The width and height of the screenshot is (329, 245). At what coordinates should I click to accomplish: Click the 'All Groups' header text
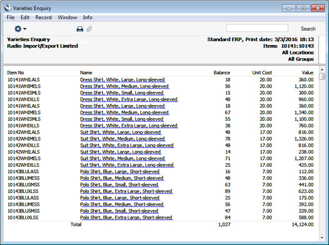(301, 59)
